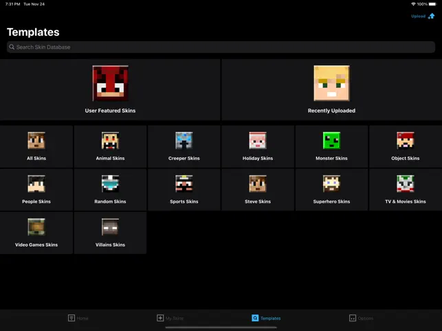442x331 pixels.
Task: Switch to the Home tab
Action: [x=78, y=318]
